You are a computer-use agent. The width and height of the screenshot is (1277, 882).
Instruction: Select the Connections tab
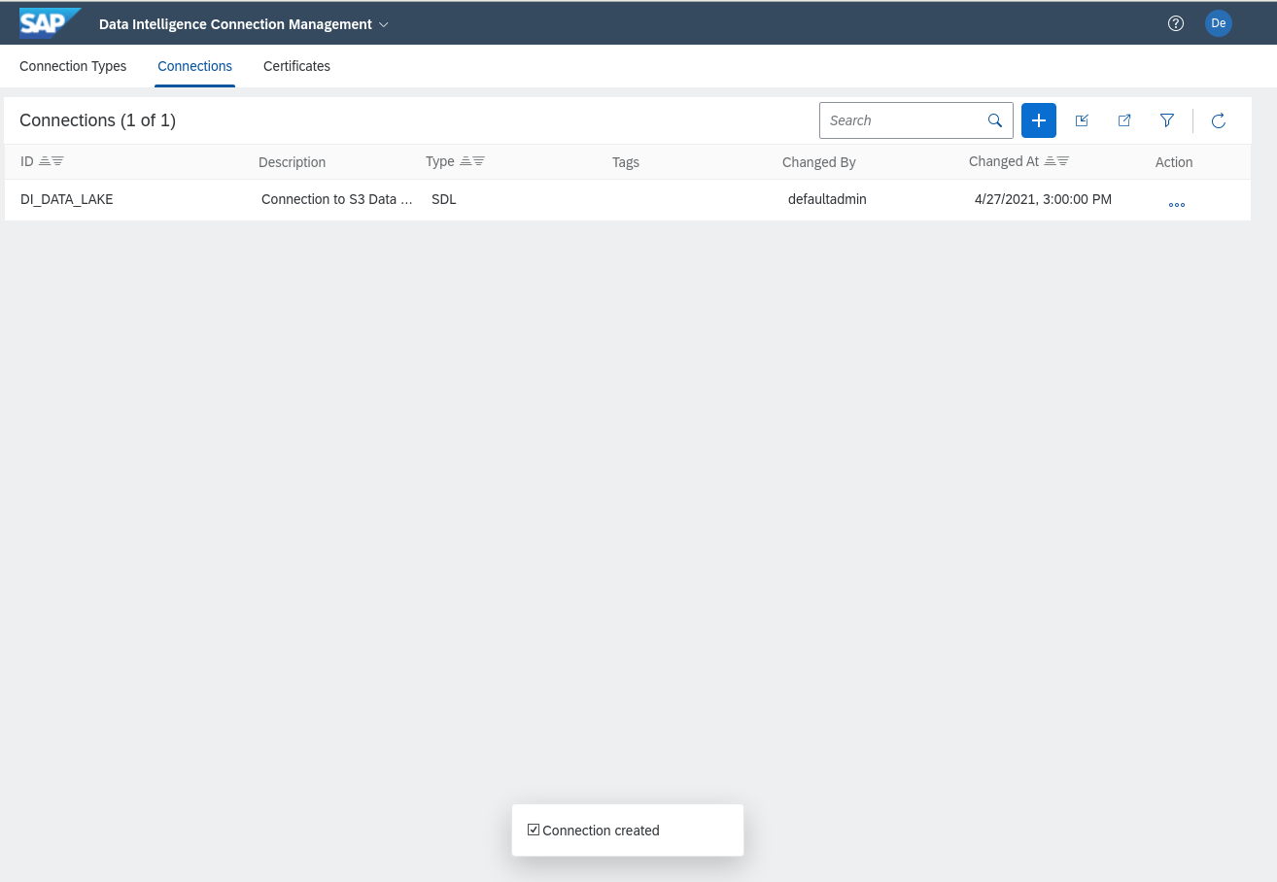tap(194, 66)
